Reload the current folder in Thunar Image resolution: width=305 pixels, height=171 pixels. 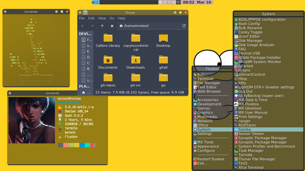[x=184, y=26]
